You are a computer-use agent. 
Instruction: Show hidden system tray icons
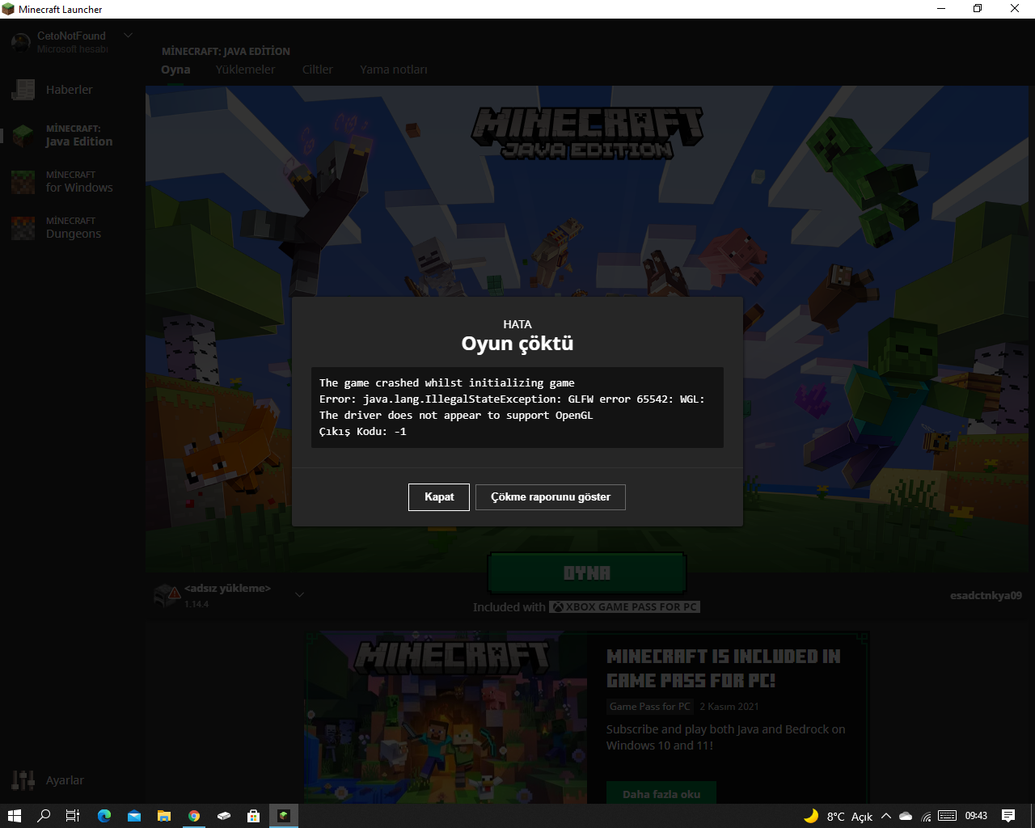(x=886, y=816)
